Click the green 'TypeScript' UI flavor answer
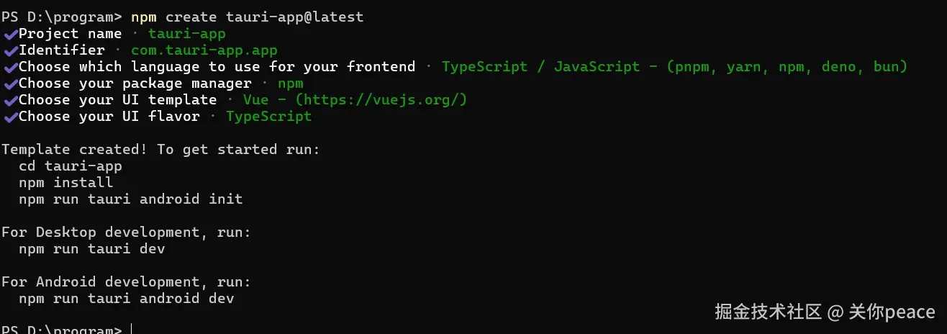Screen dimensions: 947x334 tap(268, 117)
